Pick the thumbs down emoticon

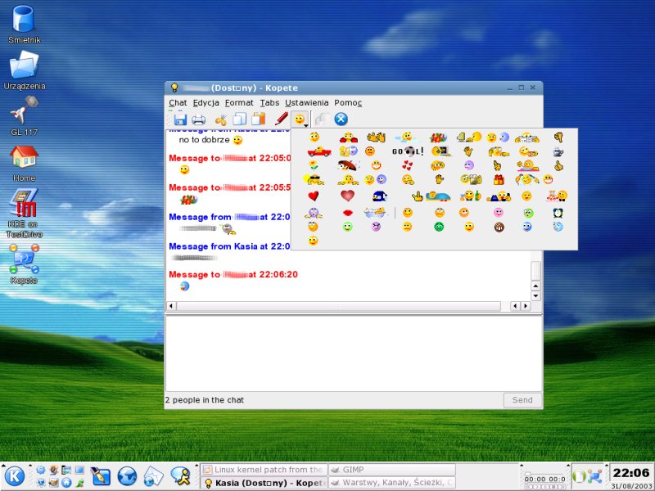(558, 137)
